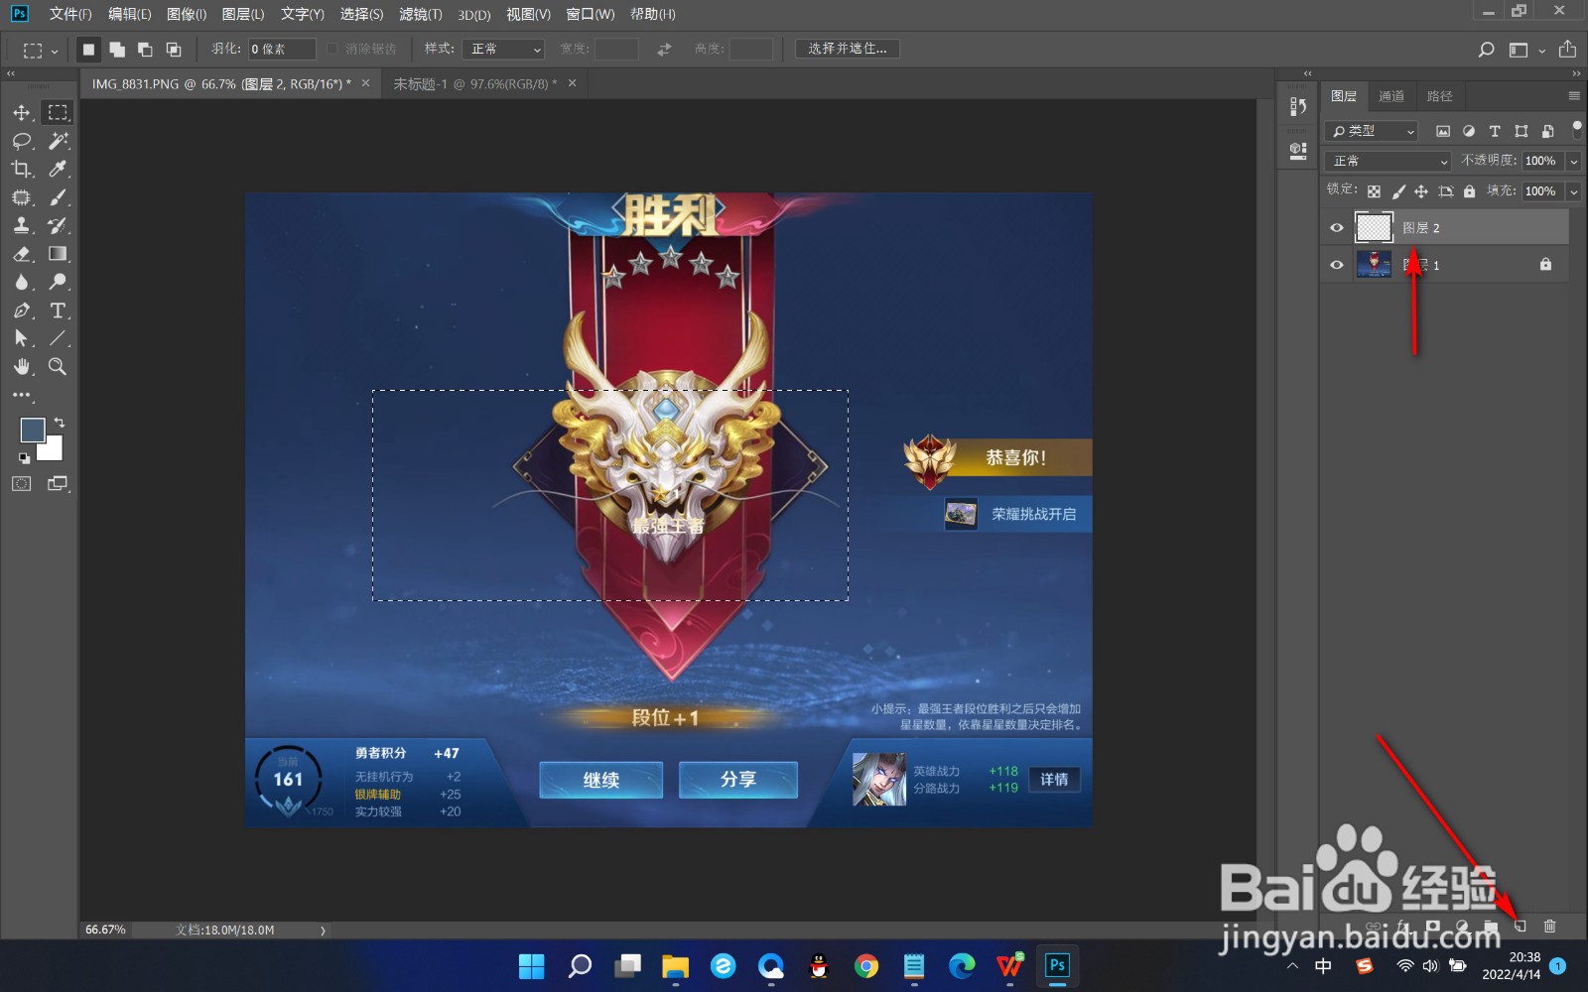Open the 样式 style dropdown
The width and height of the screenshot is (1588, 992).
503,49
